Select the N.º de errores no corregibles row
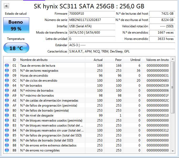179x158 pixels. (x=87, y=150)
